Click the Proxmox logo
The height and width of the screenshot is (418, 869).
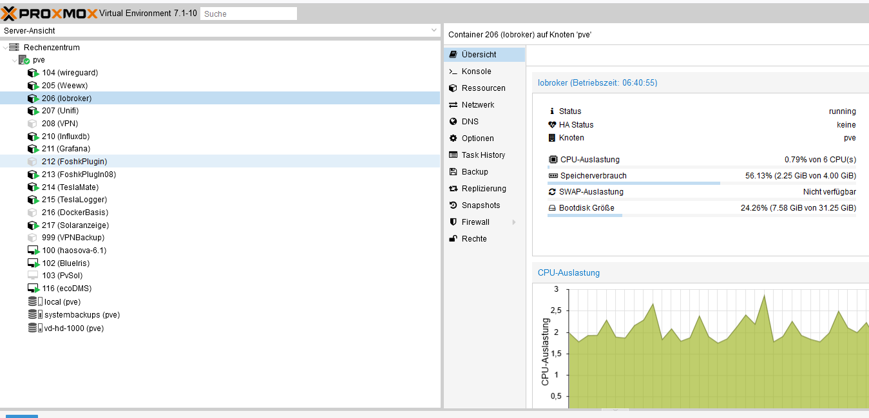click(x=50, y=14)
